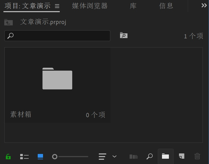
Task: Click the search input field
Action: (57, 36)
